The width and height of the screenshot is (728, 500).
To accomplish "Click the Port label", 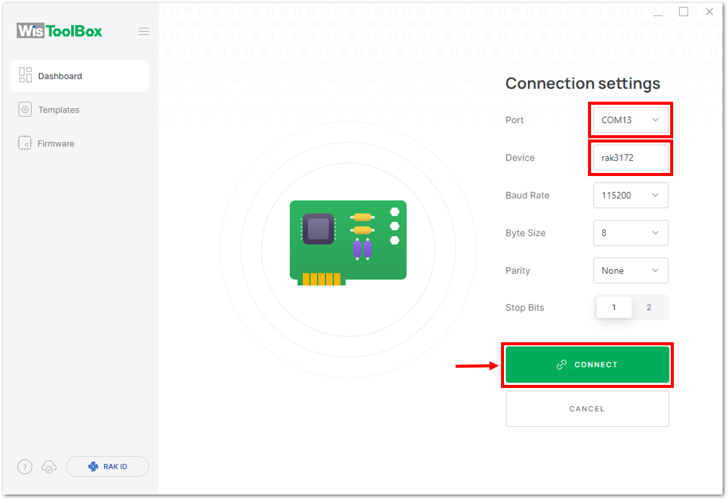I will (x=514, y=120).
